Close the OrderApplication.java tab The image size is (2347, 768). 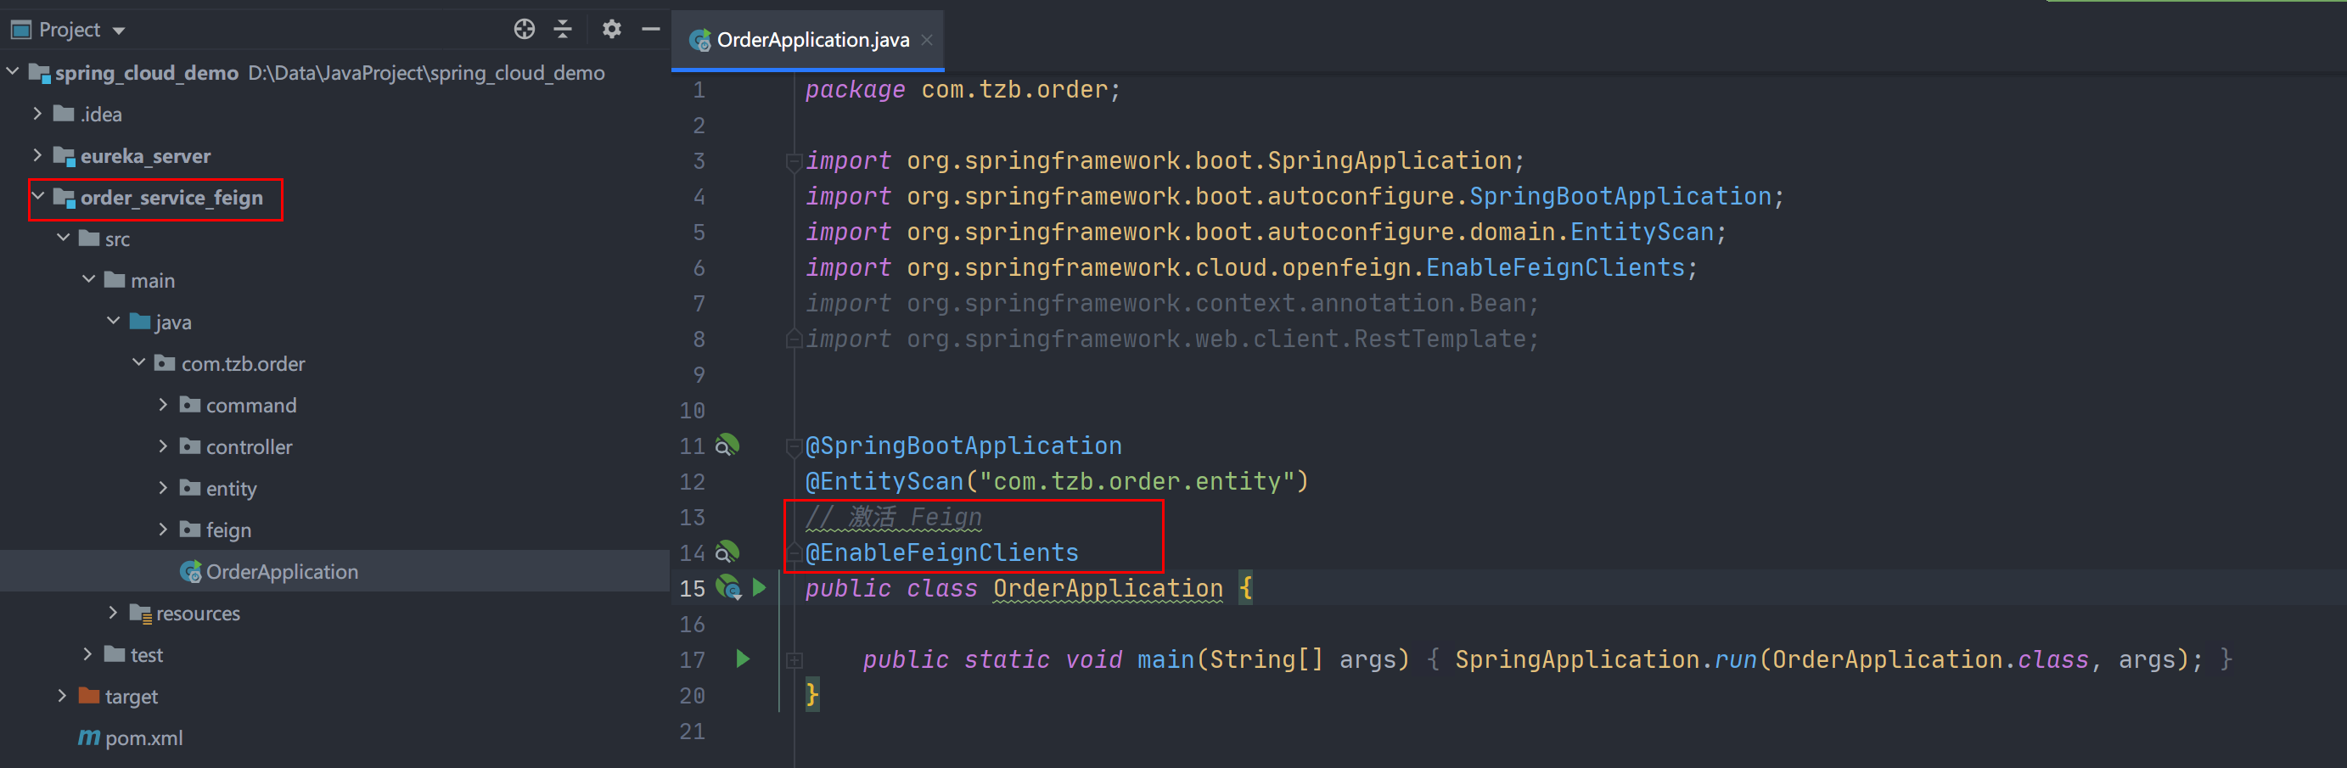pos(927,40)
